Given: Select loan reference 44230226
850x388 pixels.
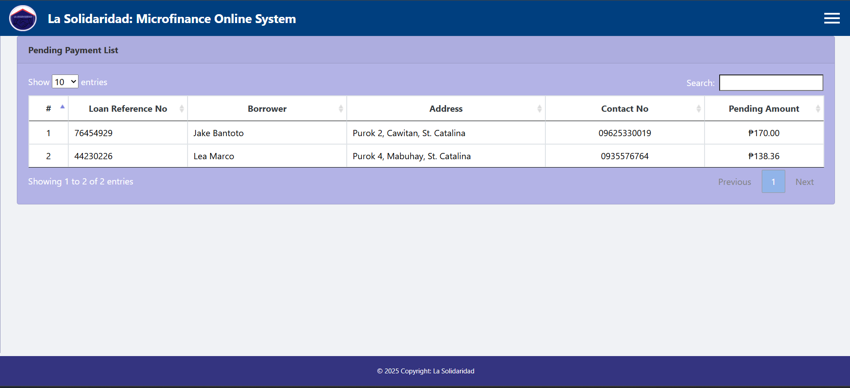Looking at the screenshot, I should 94,156.
